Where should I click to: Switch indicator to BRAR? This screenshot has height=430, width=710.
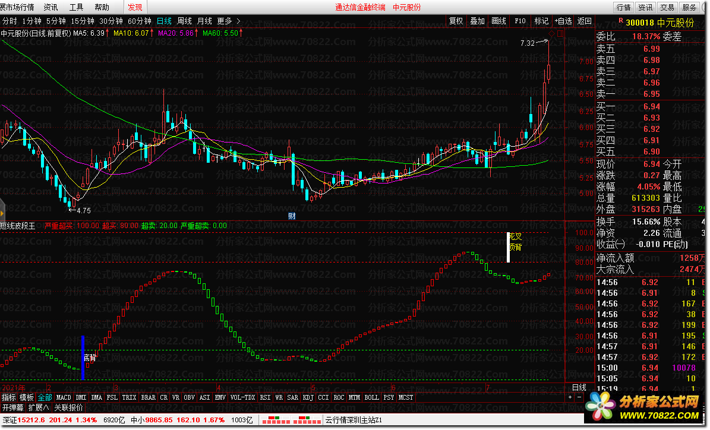click(149, 397)
